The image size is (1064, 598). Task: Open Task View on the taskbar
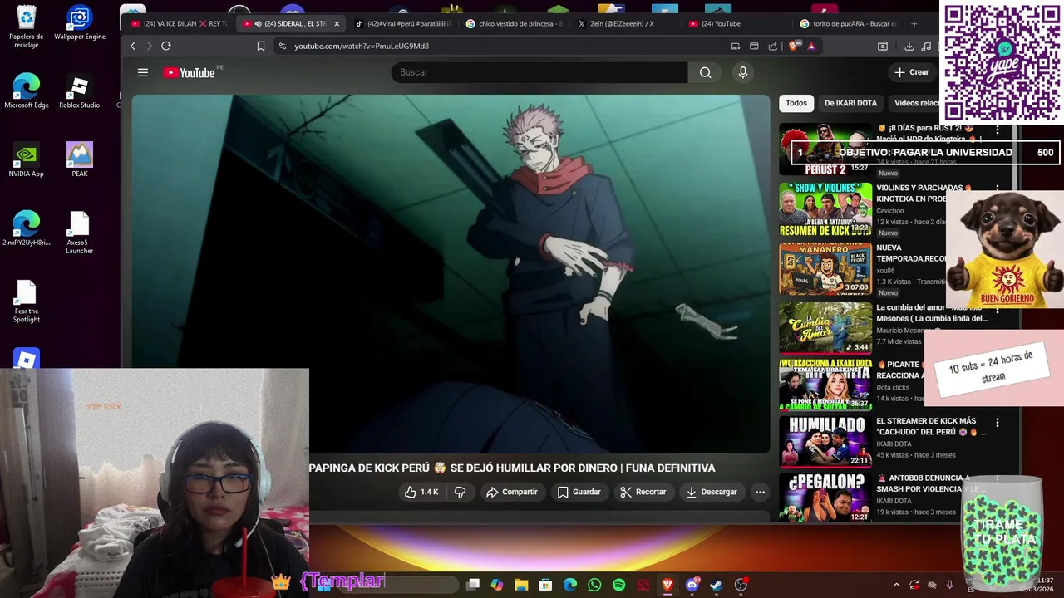[x=473, y=585]
